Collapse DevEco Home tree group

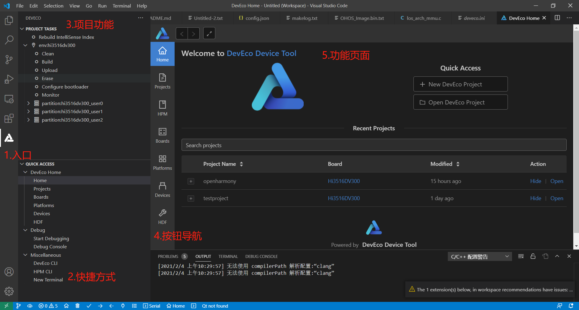[x=25, y=172]
